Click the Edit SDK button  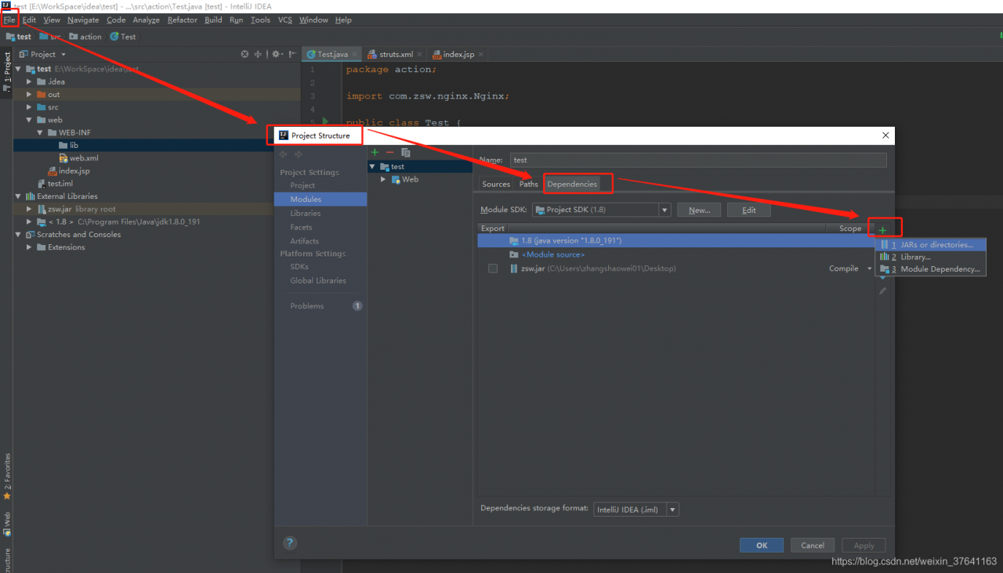pyautogui.click(x=749, y=210)
